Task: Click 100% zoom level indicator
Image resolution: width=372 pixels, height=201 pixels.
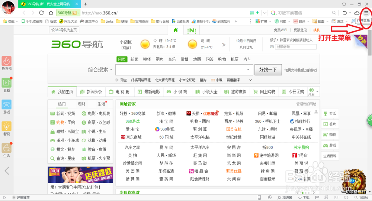Action: point(361,197)
